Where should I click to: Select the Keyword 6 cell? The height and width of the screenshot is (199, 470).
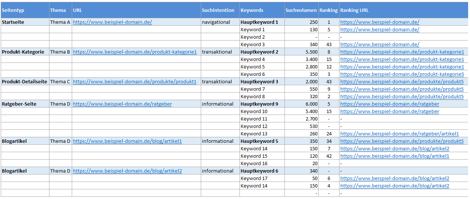click(262, 74)
